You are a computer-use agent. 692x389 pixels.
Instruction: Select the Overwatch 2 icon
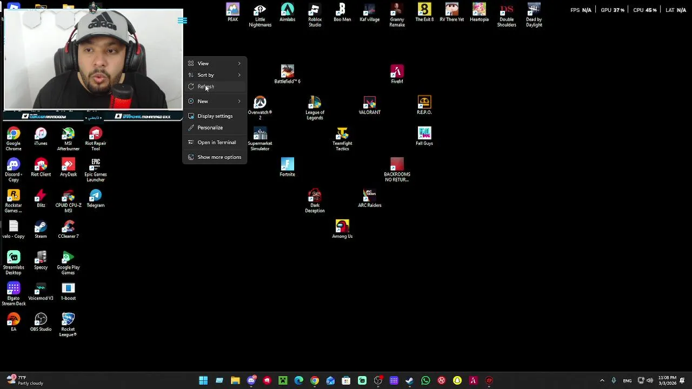(260, 108)
